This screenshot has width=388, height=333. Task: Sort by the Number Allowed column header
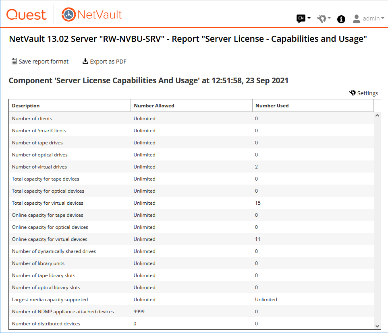(x=191, y=106)
